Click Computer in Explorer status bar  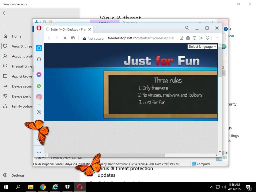[x=201, y=164]
